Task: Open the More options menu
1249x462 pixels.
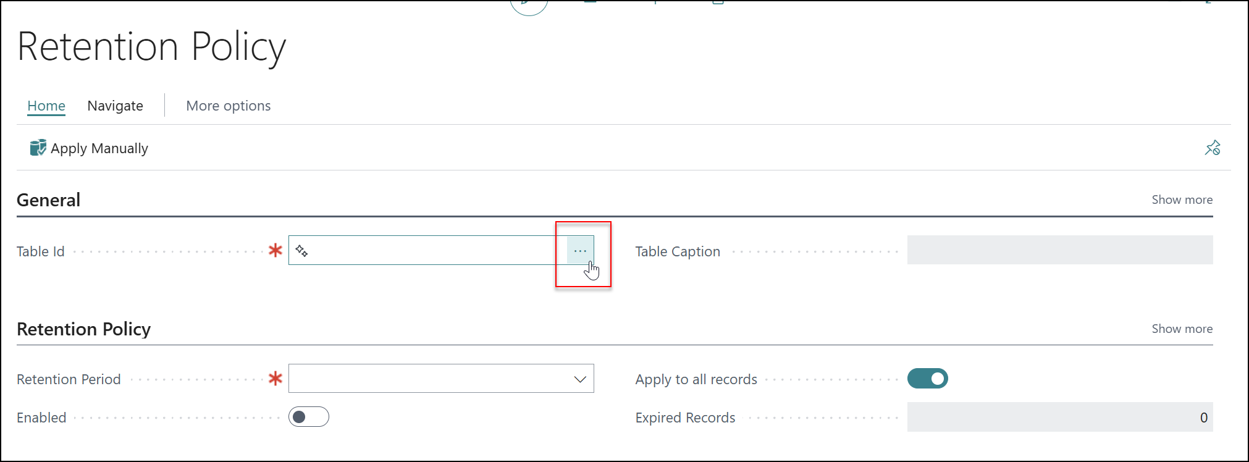Action: click(x=228, y=105)
